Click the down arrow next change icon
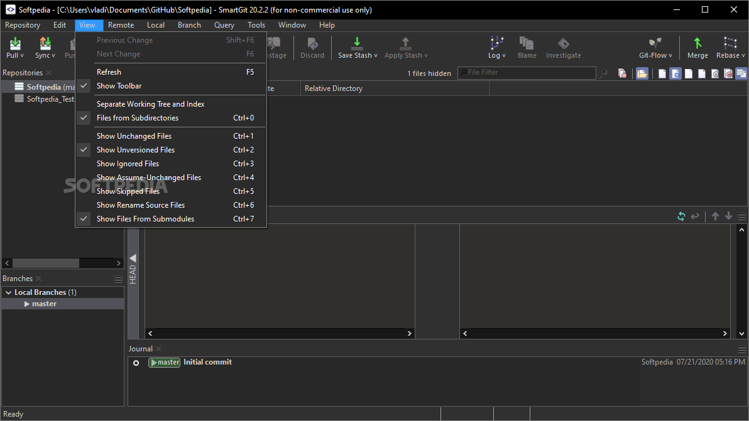The height and width of the screenshot is (421, 749). [x=728, y=216]
